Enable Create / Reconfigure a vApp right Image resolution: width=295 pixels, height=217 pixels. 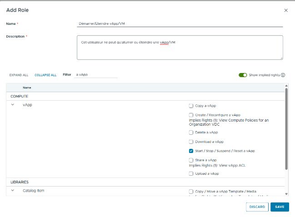(191, 115)
